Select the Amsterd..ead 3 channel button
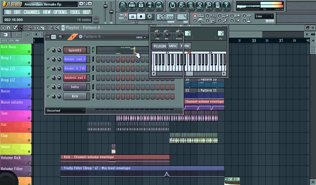This screenshot has width=316, height=185. tap(75, 78)
